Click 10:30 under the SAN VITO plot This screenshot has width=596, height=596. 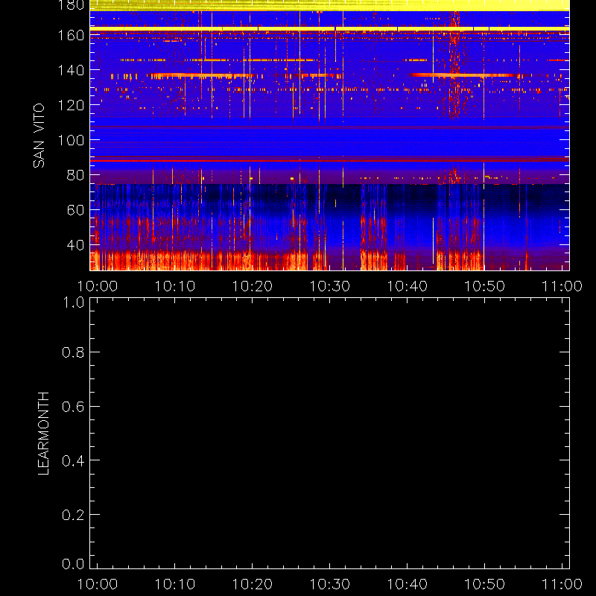tap(329, 286)
